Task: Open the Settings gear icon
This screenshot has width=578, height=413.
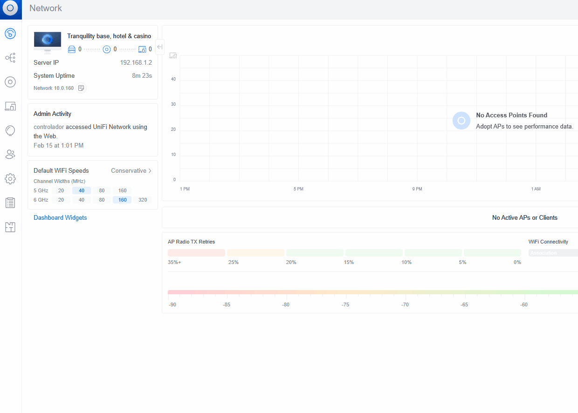Action: click(10, 179)
